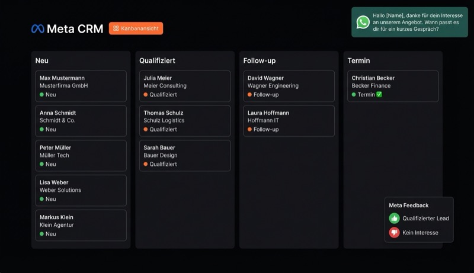Click the red thumbs-down Kein Interesse icon
The image size is (474, 273).
pos(394,233)
